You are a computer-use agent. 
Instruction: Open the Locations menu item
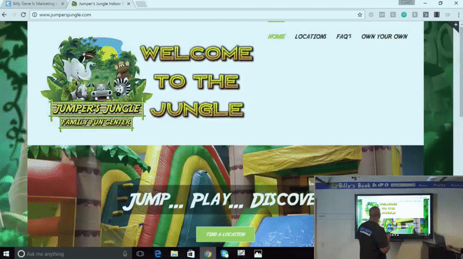pos(311,37)
